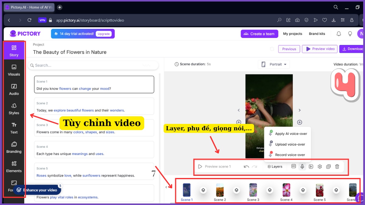Open the Branding sidebar panel
The height and width of the screenshot is (205, 365).
[x=14, y=148]
